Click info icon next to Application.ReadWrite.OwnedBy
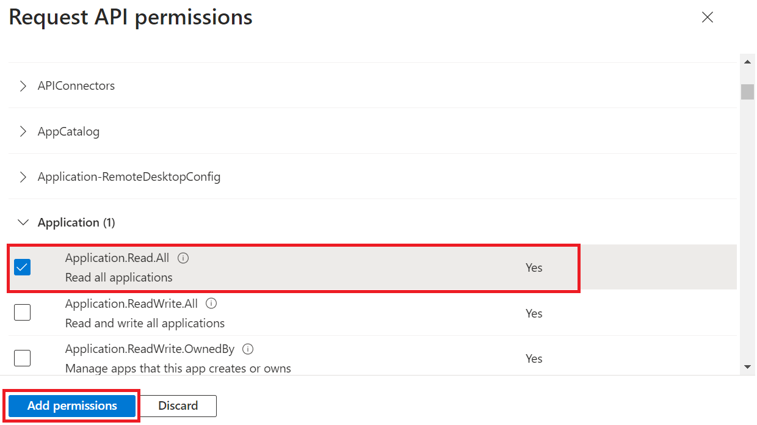 (248, 349)
